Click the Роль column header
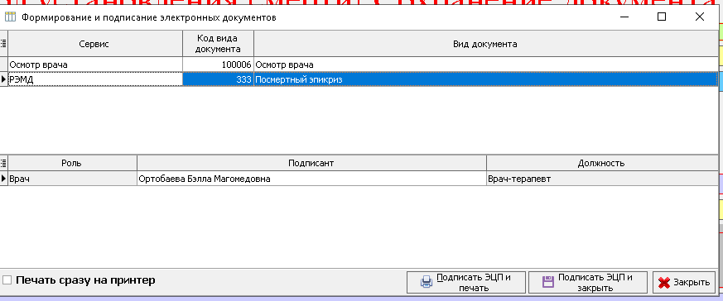The width and height of the screenshot is (723, 301). tap(72, 163)
